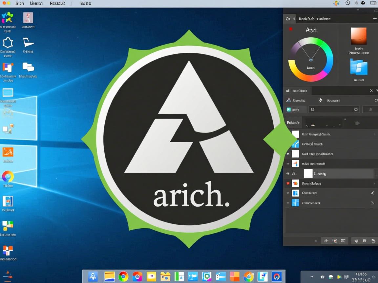
Task: Collapse the right panel using the back chevron
Action: pyautogui.click(x=287, y=19)
